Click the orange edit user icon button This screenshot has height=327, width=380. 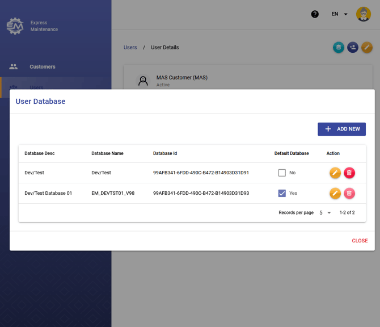(x=367, y=48)
